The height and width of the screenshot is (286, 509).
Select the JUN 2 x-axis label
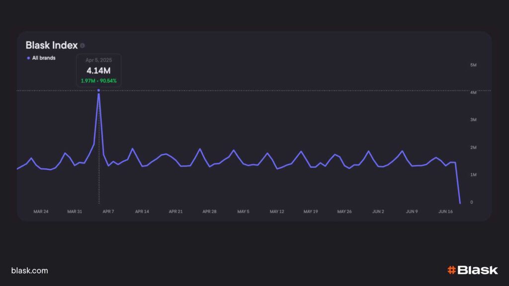click(378, 212)
